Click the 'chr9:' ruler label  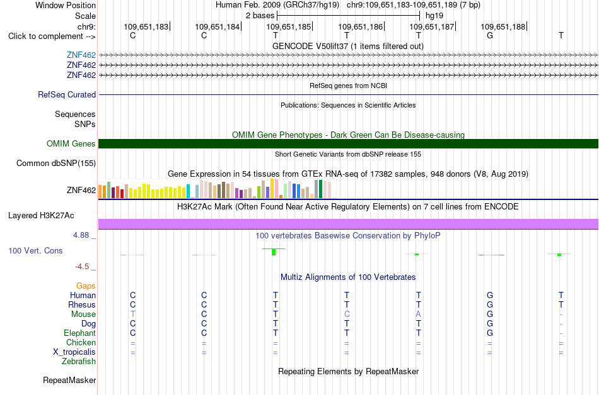point(86,26)
